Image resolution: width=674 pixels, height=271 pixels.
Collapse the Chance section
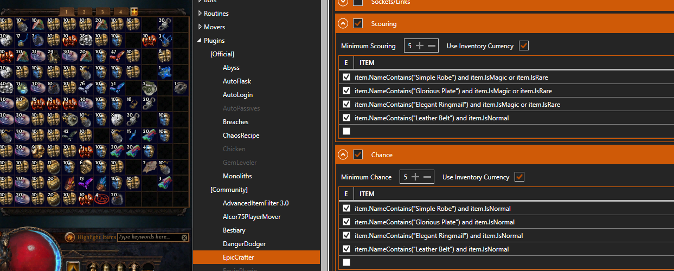pyautogui.click(x=343, y=154)
